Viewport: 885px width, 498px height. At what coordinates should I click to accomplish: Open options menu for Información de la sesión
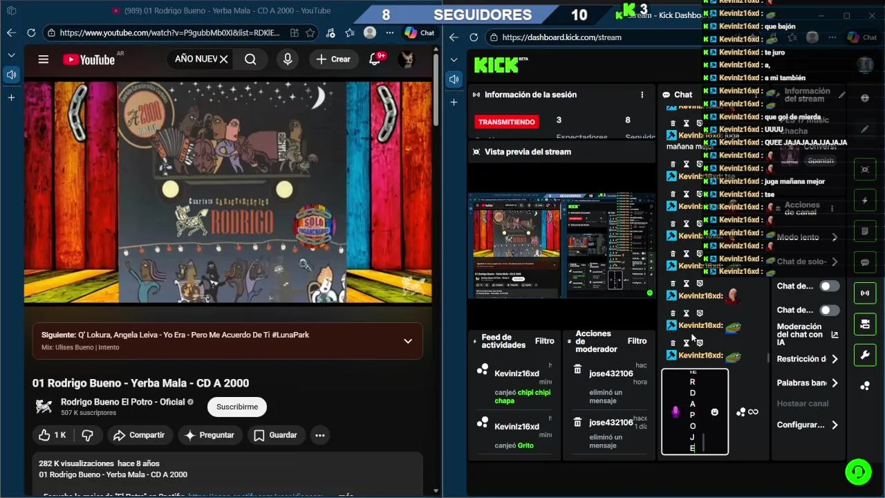click(642, 95)
